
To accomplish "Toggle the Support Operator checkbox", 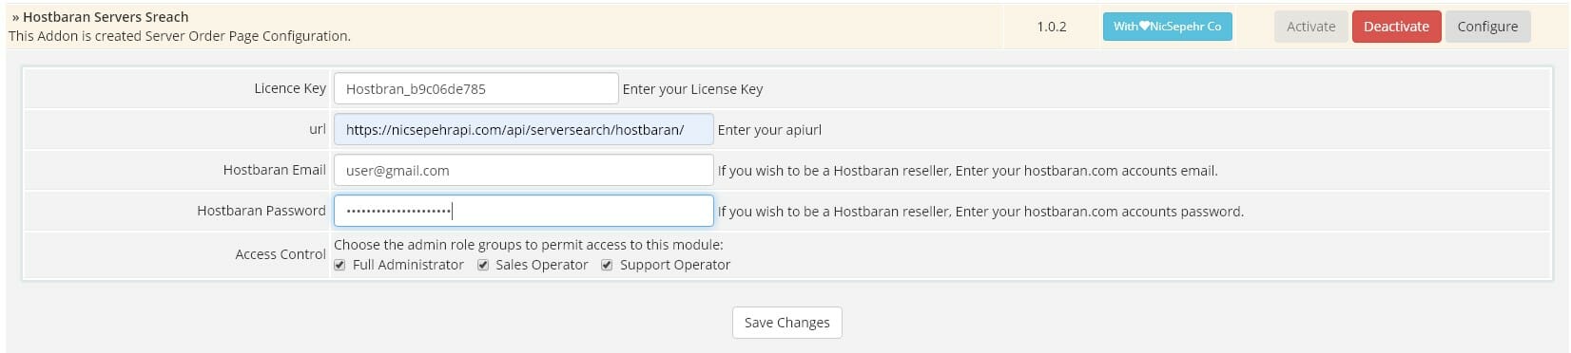I will [x=607, y=266].
